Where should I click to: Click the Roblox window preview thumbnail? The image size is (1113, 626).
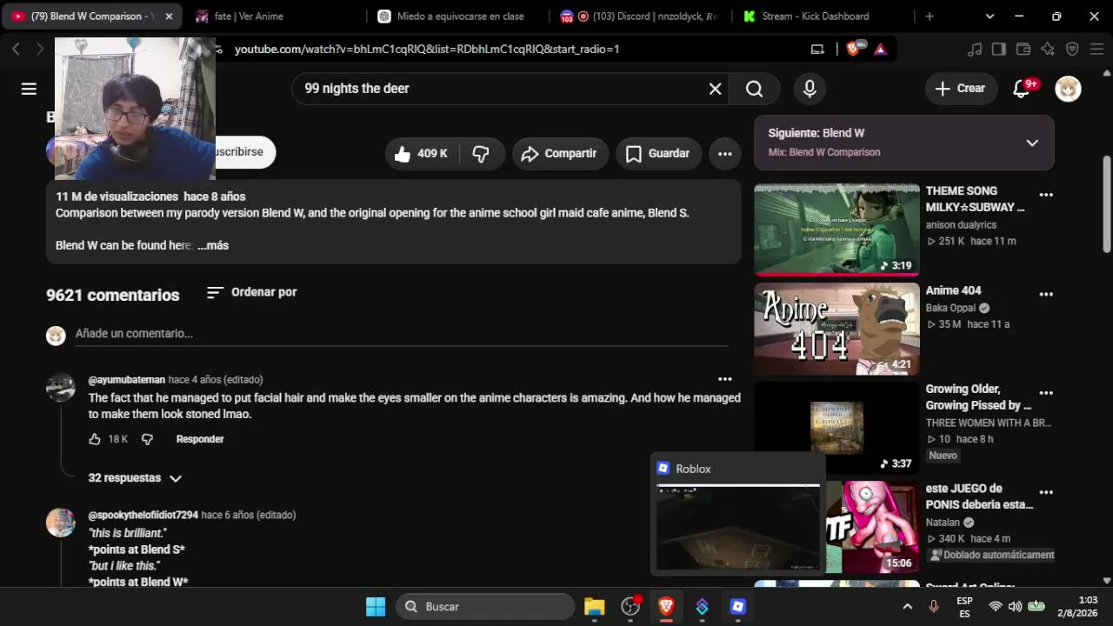[x=738, y=528]
